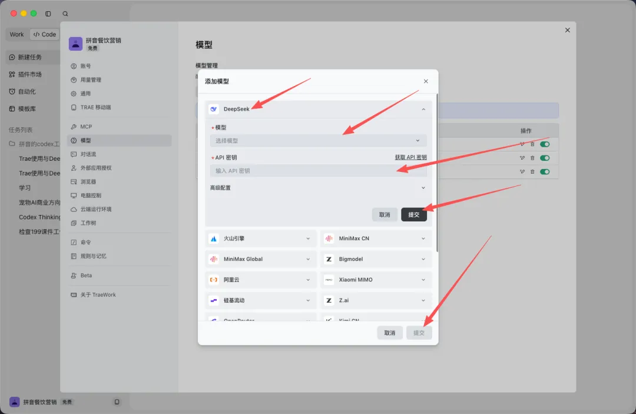This screenshot has height=414, width=636.
Task: Click the 硅基流动 provider logo
Action: 214,300
